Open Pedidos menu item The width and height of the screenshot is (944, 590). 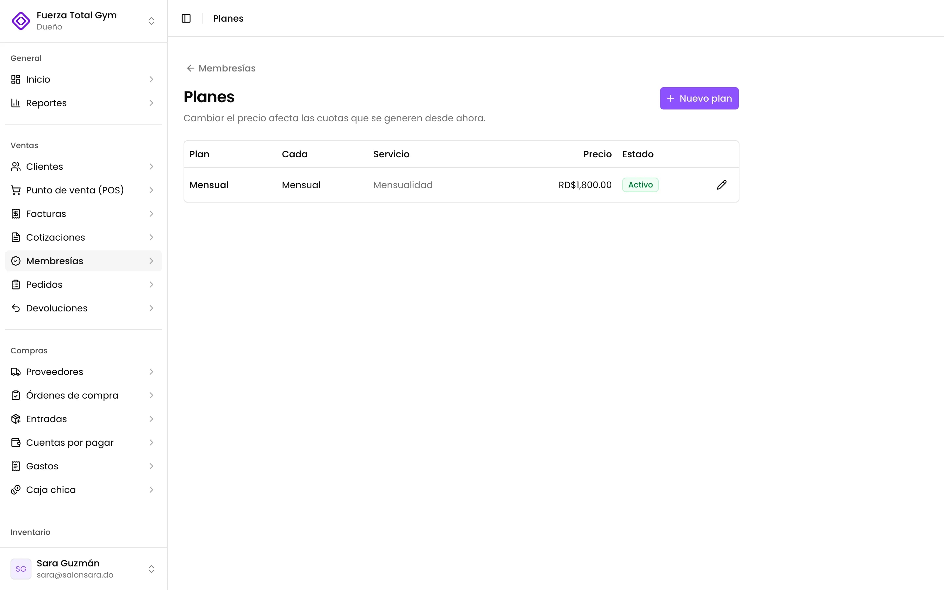pos(84,285)
